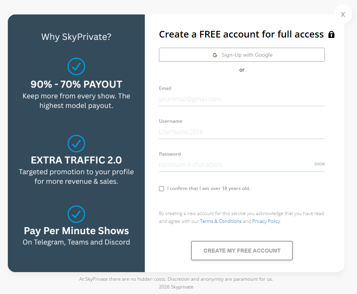Click the 'Why SkyPrivate?' heading
The height and width of the screenshot is (294, 357).
pyautogui.click(x=76, y=37)
